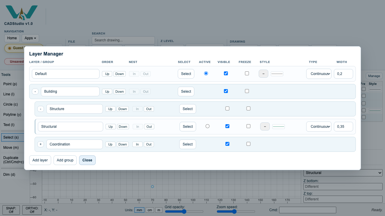Toggle visibility of Default layer
The image size is (385, 216).
226,73
